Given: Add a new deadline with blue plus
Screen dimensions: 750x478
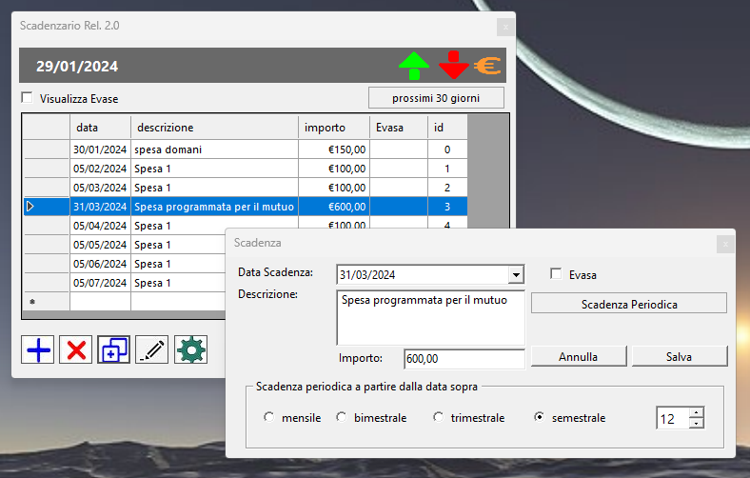Looking at the screenshot, I should [x=38, y=349].
